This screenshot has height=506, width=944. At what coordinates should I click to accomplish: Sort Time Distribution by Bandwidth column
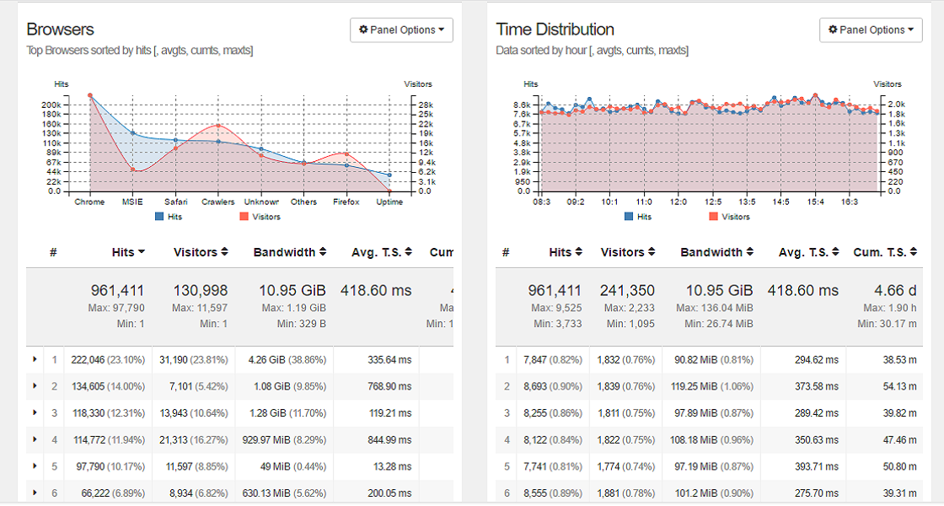717,252
